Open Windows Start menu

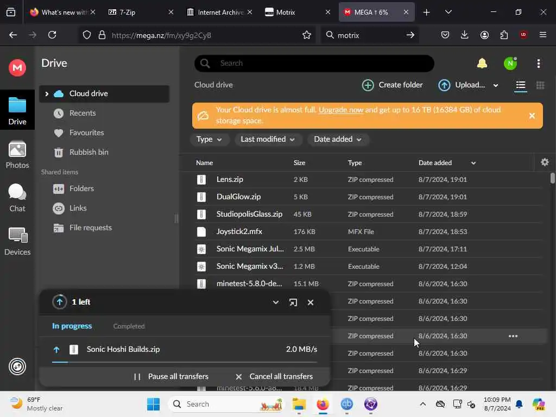pyautogui.click(x=153, y=404)
